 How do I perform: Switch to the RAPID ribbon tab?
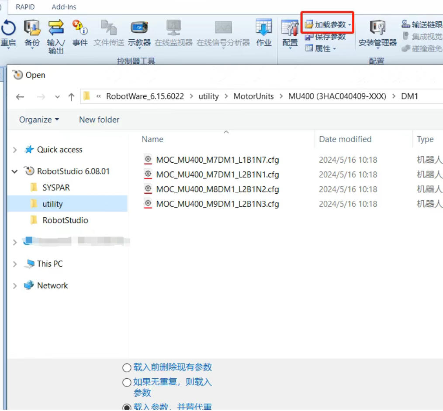[x=25, y=7]
